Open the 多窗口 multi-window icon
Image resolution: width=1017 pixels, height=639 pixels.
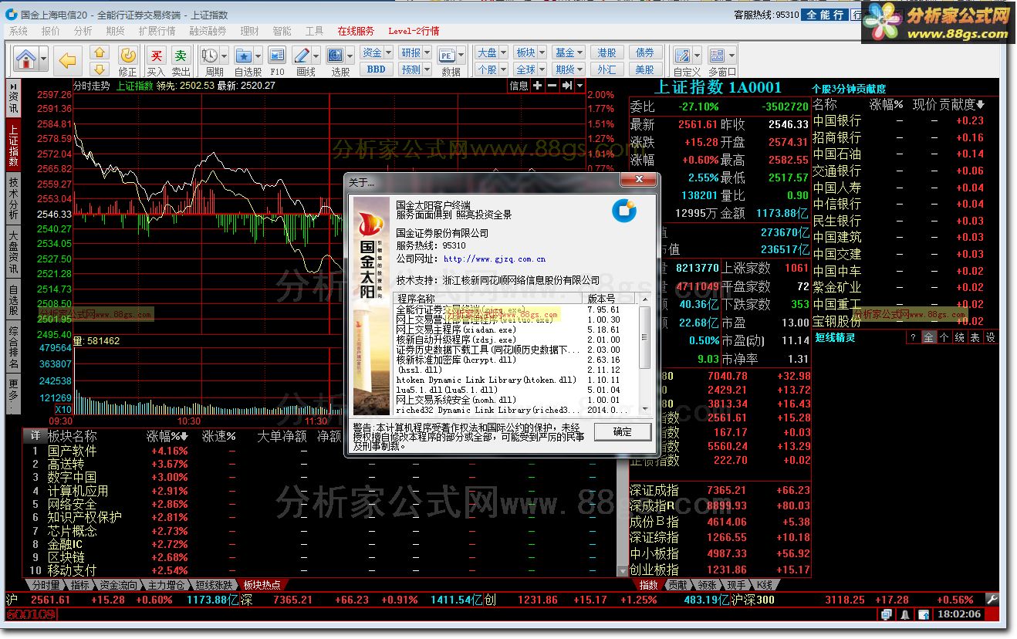[718, 56]
